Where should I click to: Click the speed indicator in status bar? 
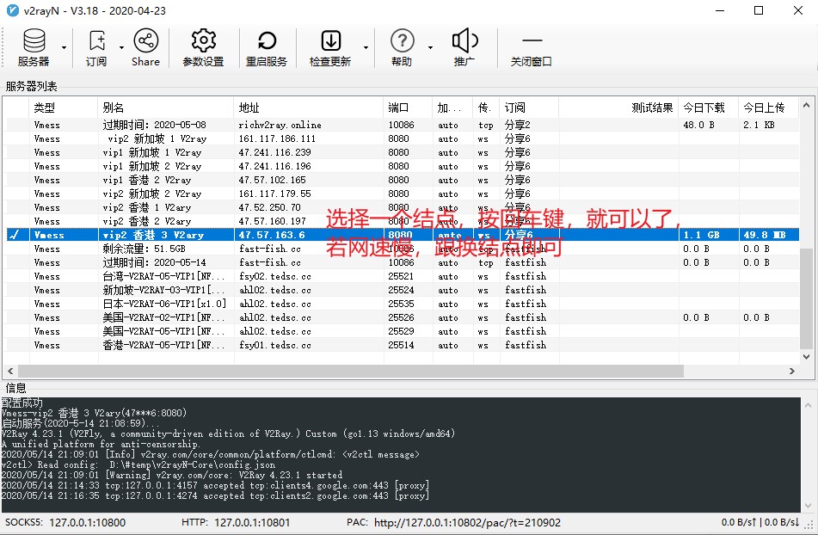[x=760, y=522]
